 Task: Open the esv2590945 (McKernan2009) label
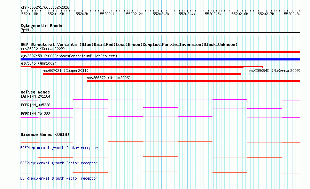click(274, 71)
